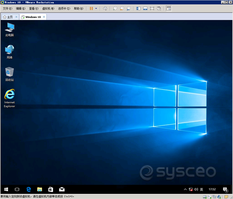Open File Explorer from the guest taskbar
Viewport: 233px width, 199px height.
(40, 189)
